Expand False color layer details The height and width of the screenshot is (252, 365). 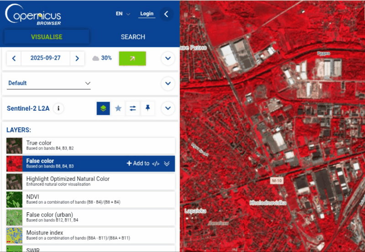167,164
